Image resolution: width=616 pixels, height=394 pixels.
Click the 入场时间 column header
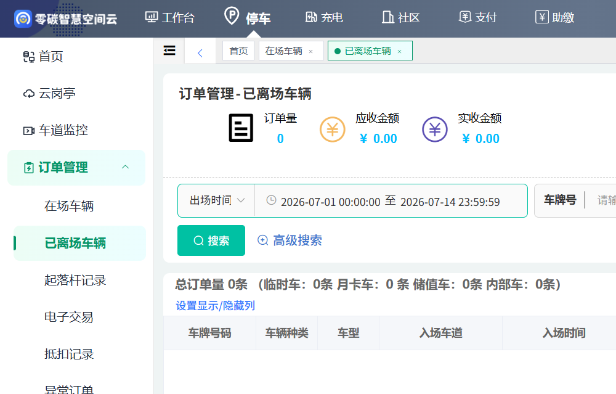point(564,333)
